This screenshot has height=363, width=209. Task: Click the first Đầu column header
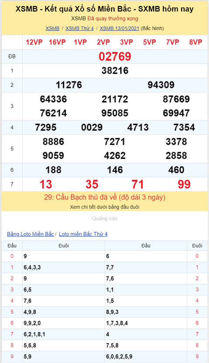tap(12, 245)
